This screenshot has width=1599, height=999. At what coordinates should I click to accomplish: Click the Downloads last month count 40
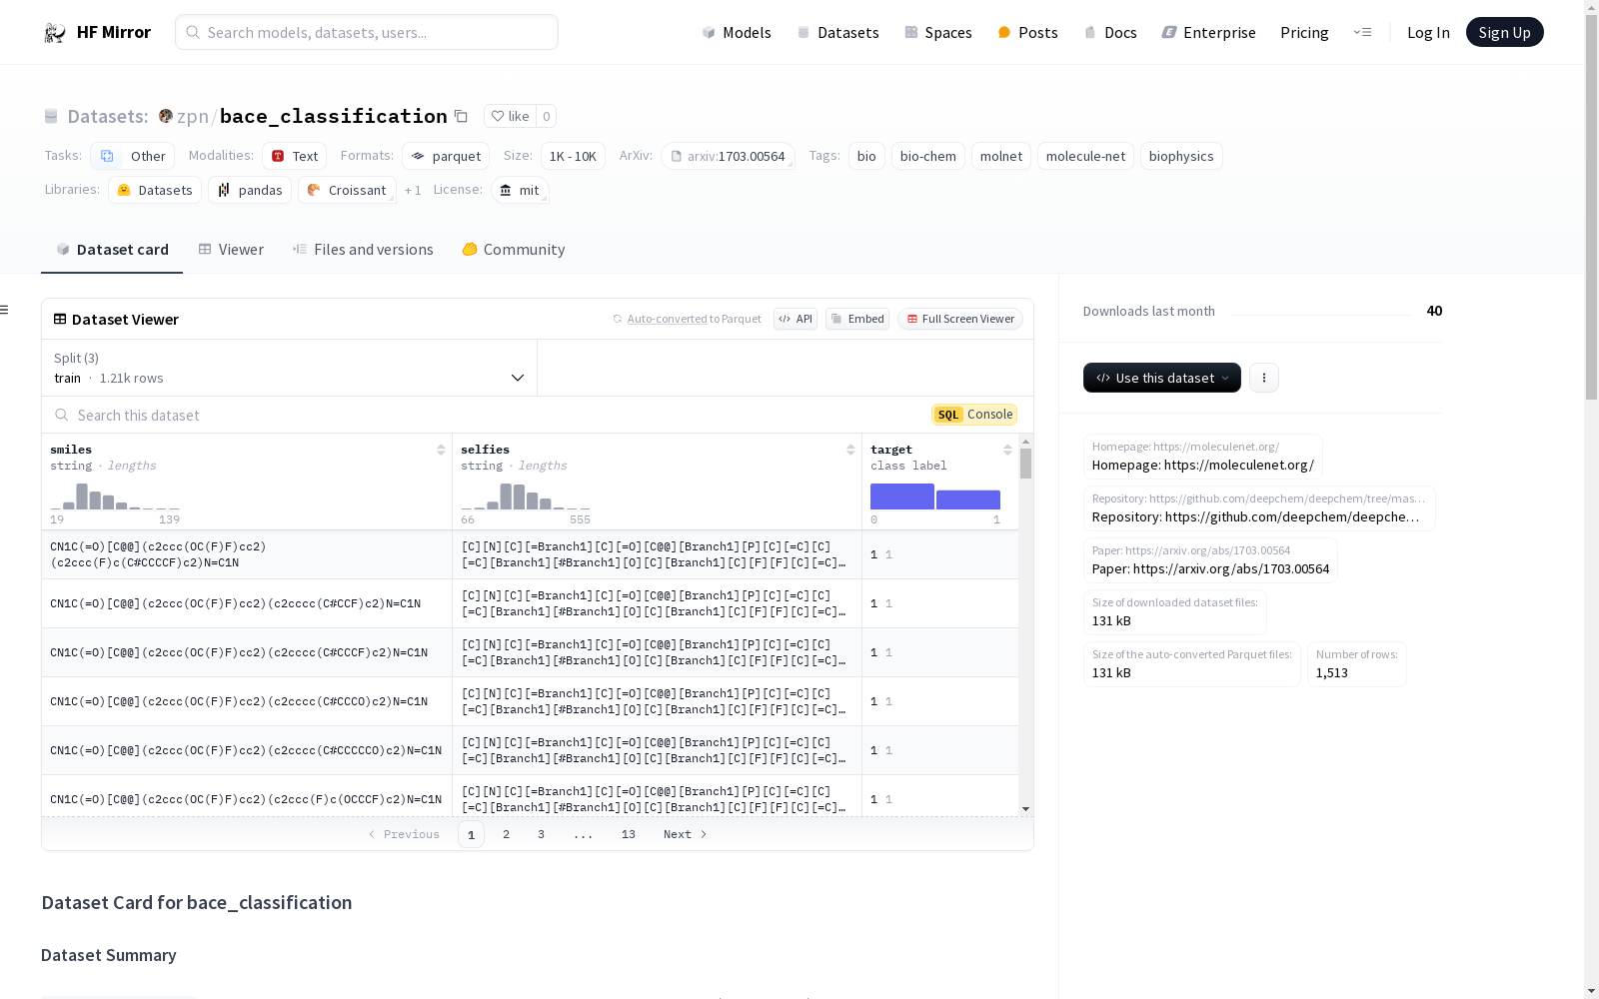tap(1434, 311)
